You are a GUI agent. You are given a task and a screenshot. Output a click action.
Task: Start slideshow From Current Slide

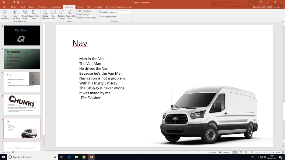click(x=15, y=14)
